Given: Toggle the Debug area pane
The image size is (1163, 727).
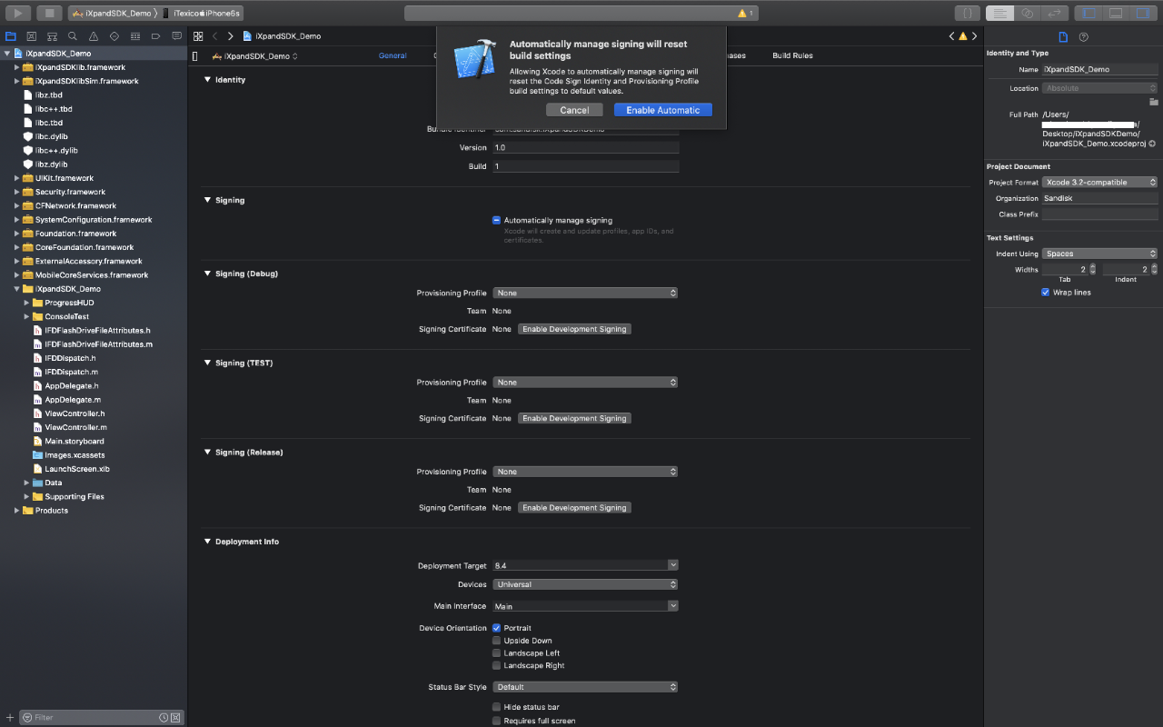Looking at the screenshot, I should (x=1116, y=13).
